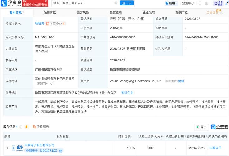The height and width of the screenshot is (156, 229).
Task: Expand the 国标行业 F5179 chevron
Action: point(51,84)
